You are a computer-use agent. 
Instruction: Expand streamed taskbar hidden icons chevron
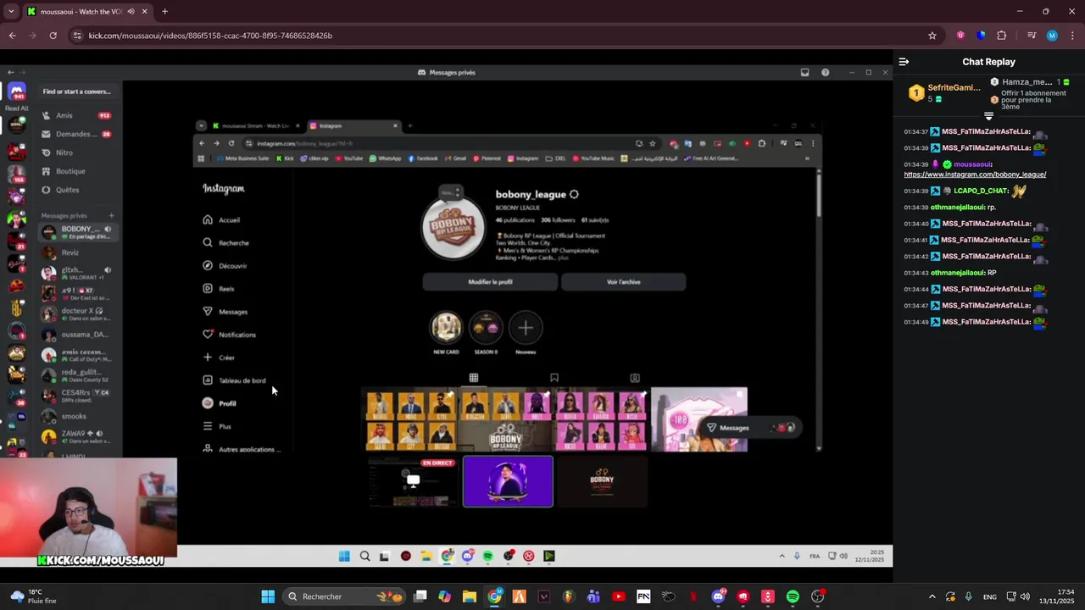pos(782,556)
